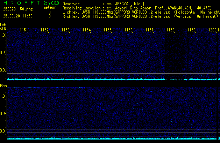The image size is (220, 143).
Task: Click the 1.0 kHz label in Lch
Action: click(3, 35)
